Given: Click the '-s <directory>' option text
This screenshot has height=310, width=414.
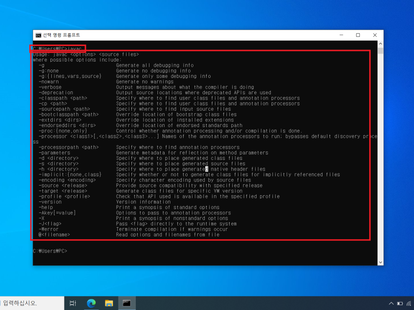Looking at the screenshot, I should point(59,163).
